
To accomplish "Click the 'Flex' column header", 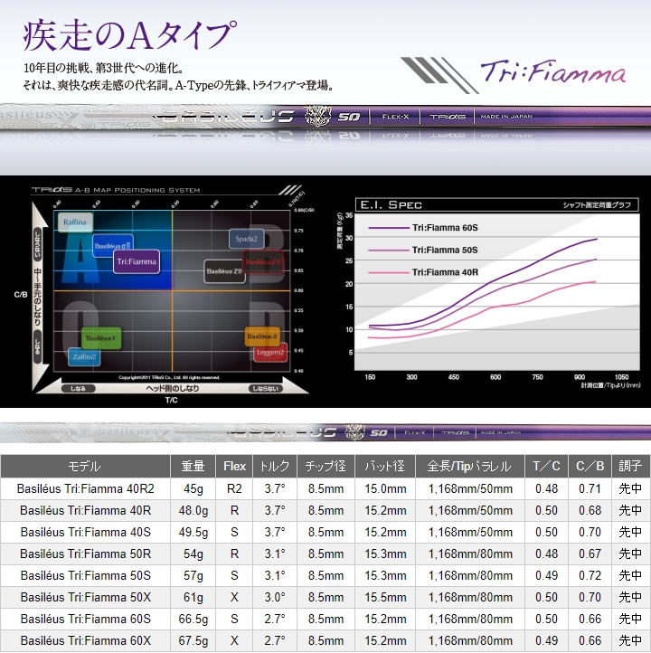I will tap(234, 466).
